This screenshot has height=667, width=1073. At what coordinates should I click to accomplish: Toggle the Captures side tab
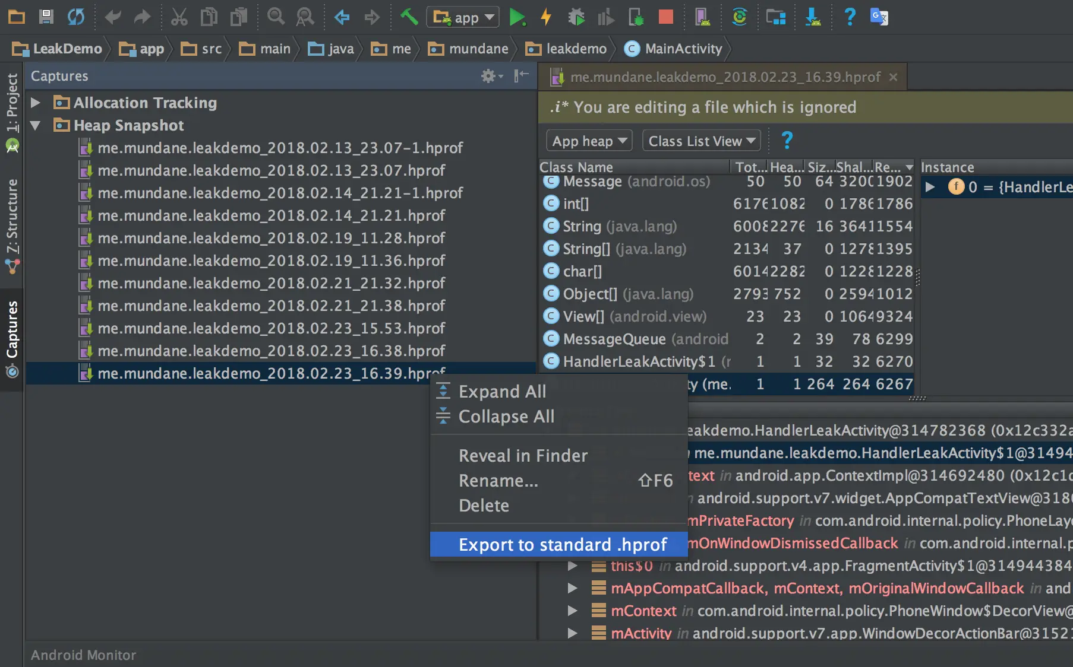tap(12, 339)
